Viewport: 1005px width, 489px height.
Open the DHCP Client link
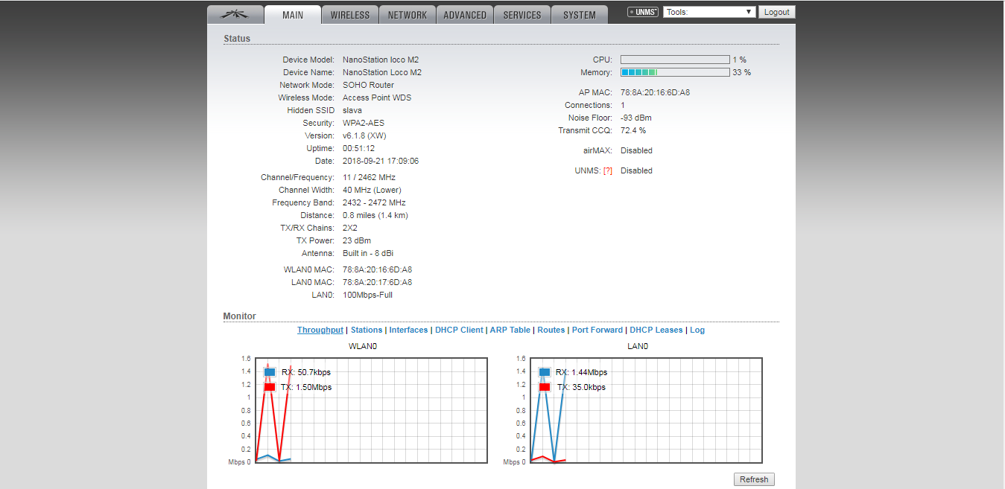459,330
